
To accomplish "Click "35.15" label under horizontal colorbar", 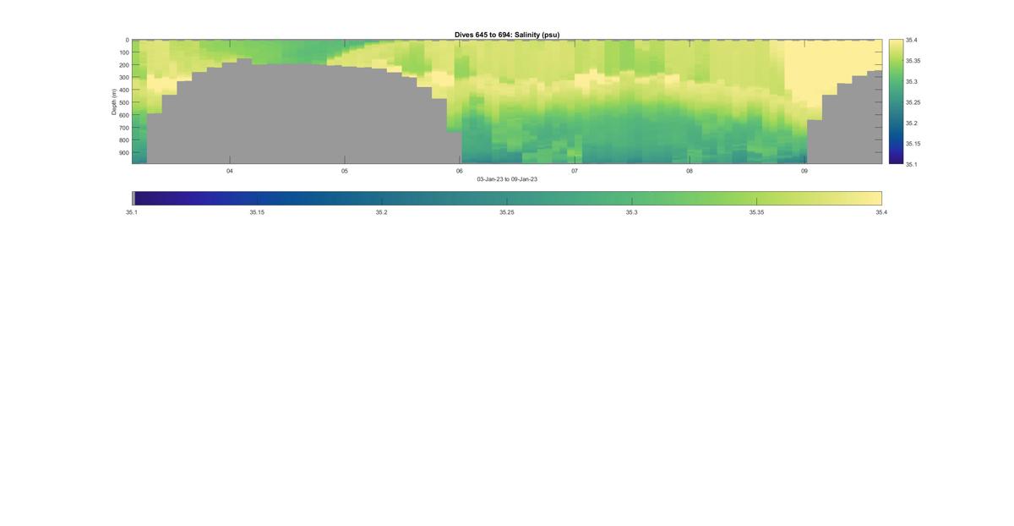I will point(257,213).
